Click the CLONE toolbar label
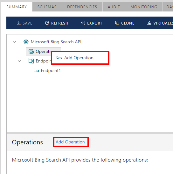The width and height of the screenshot is (173, 174). point(128,23)
